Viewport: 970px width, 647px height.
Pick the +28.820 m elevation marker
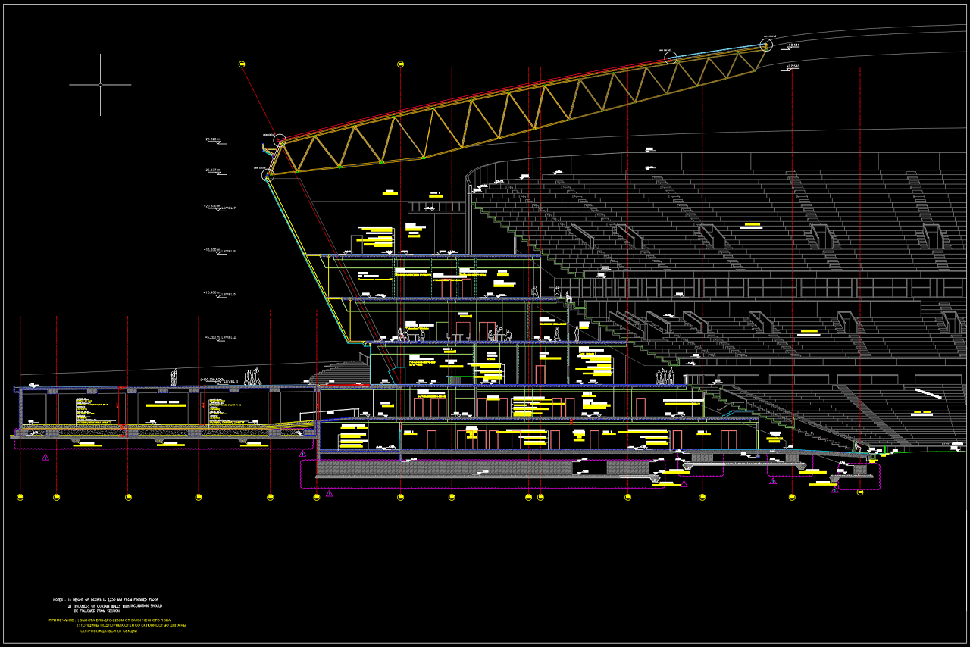click(x=216, y=140)
